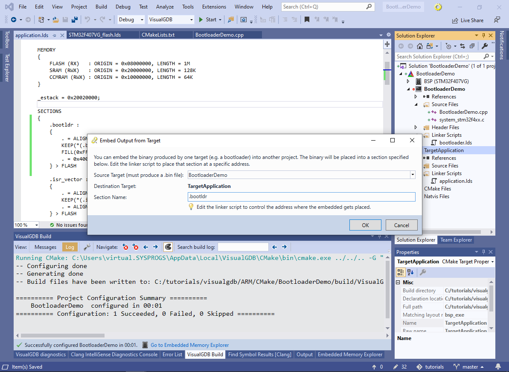Click the build settings wrench icon
Viewport: 509px width, 372px height.
point(87,247)
